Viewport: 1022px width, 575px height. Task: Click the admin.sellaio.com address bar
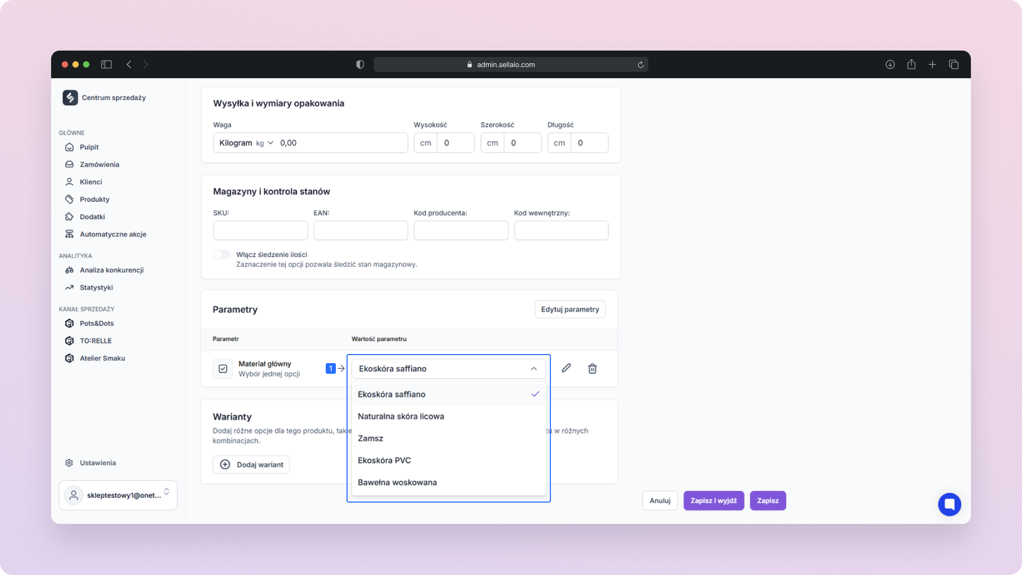tap(510, 64)
